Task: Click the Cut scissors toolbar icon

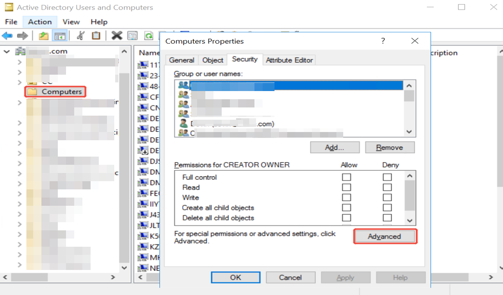Action: (x=80, y=35)
